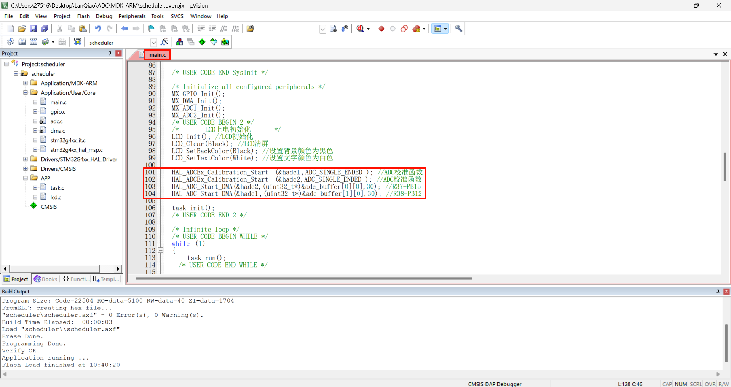Pin the Build Output panel
731x387 pixels.
pos(718,291)
